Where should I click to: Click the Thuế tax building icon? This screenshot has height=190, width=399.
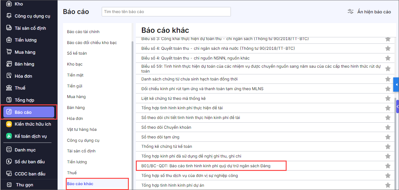pos(9,88)
